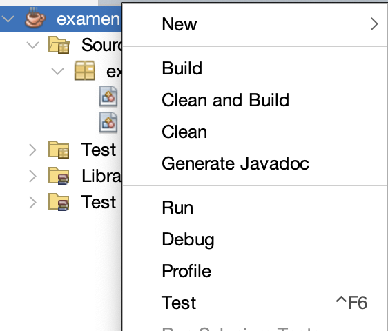Select the first Java class file icon
Screen dimensions: 388x331
(x=108, y=96)
